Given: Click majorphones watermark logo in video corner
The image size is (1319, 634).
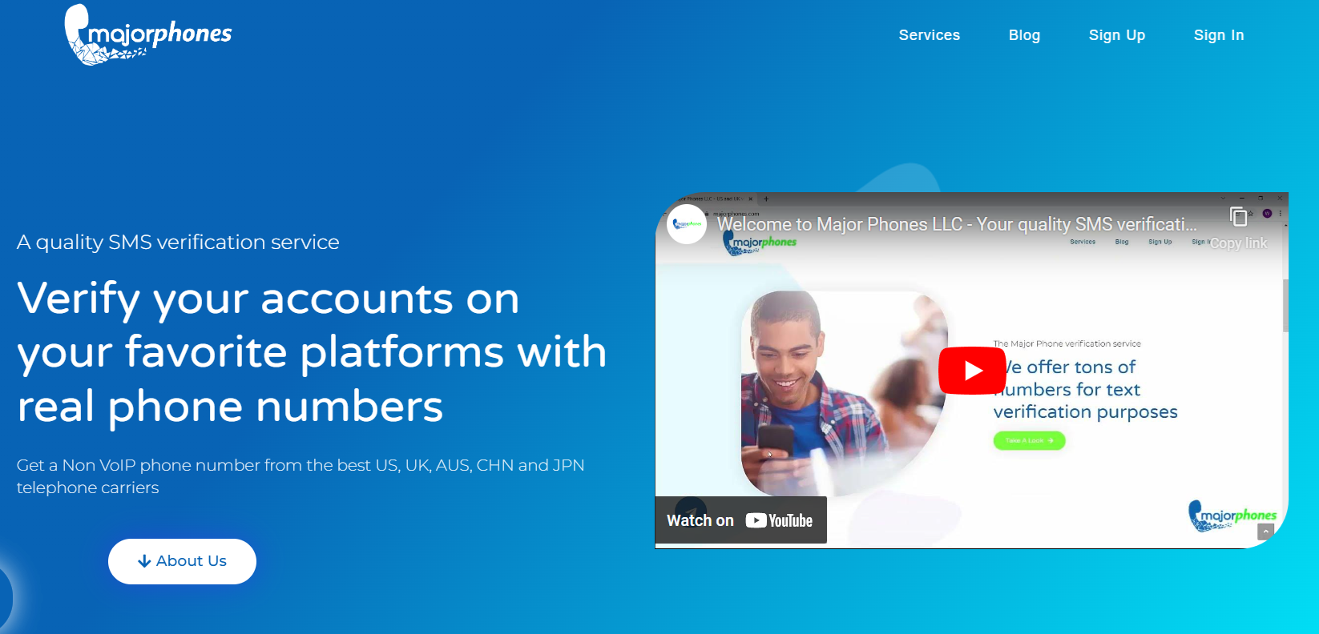Looking at the screenshot, I should (x=1232, y=515).
